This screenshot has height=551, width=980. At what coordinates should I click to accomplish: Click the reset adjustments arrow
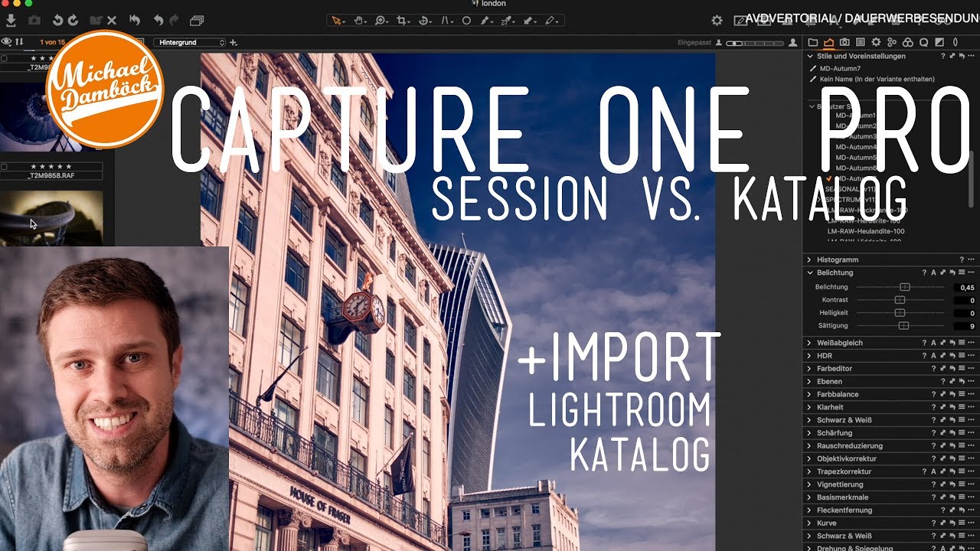click(x=135, y=21)
